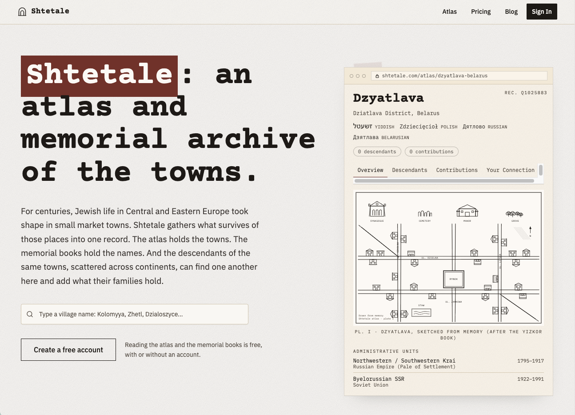Click the Rynek square on the map
Viewport: 575px width, 415px height.
point(454,279)
